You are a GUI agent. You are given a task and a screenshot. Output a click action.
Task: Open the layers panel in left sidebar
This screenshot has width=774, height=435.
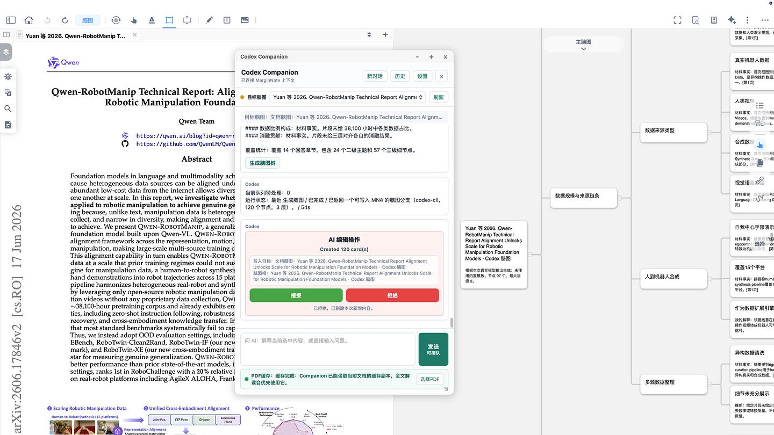tap(5, 52)
